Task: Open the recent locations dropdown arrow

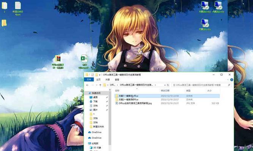Action: (x=96, y=85)
